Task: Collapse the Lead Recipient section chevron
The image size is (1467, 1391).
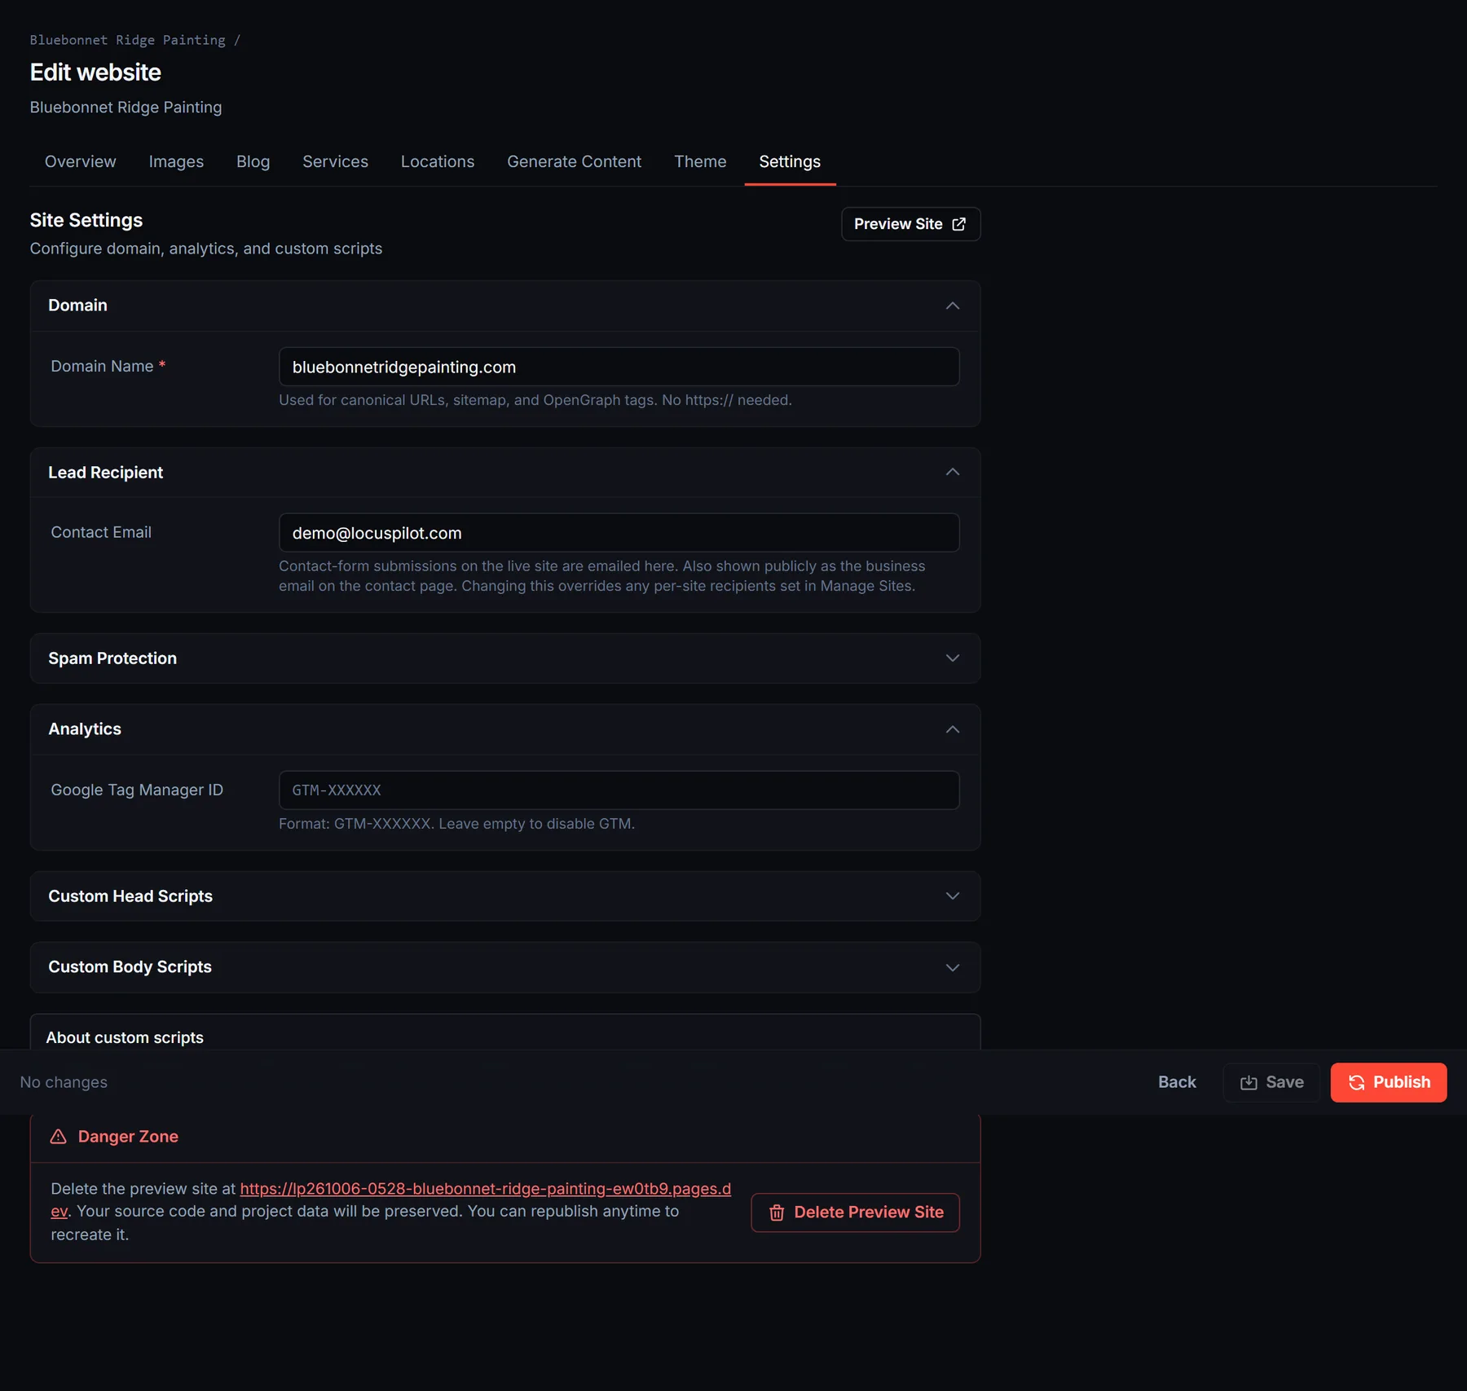Action: 952,472
